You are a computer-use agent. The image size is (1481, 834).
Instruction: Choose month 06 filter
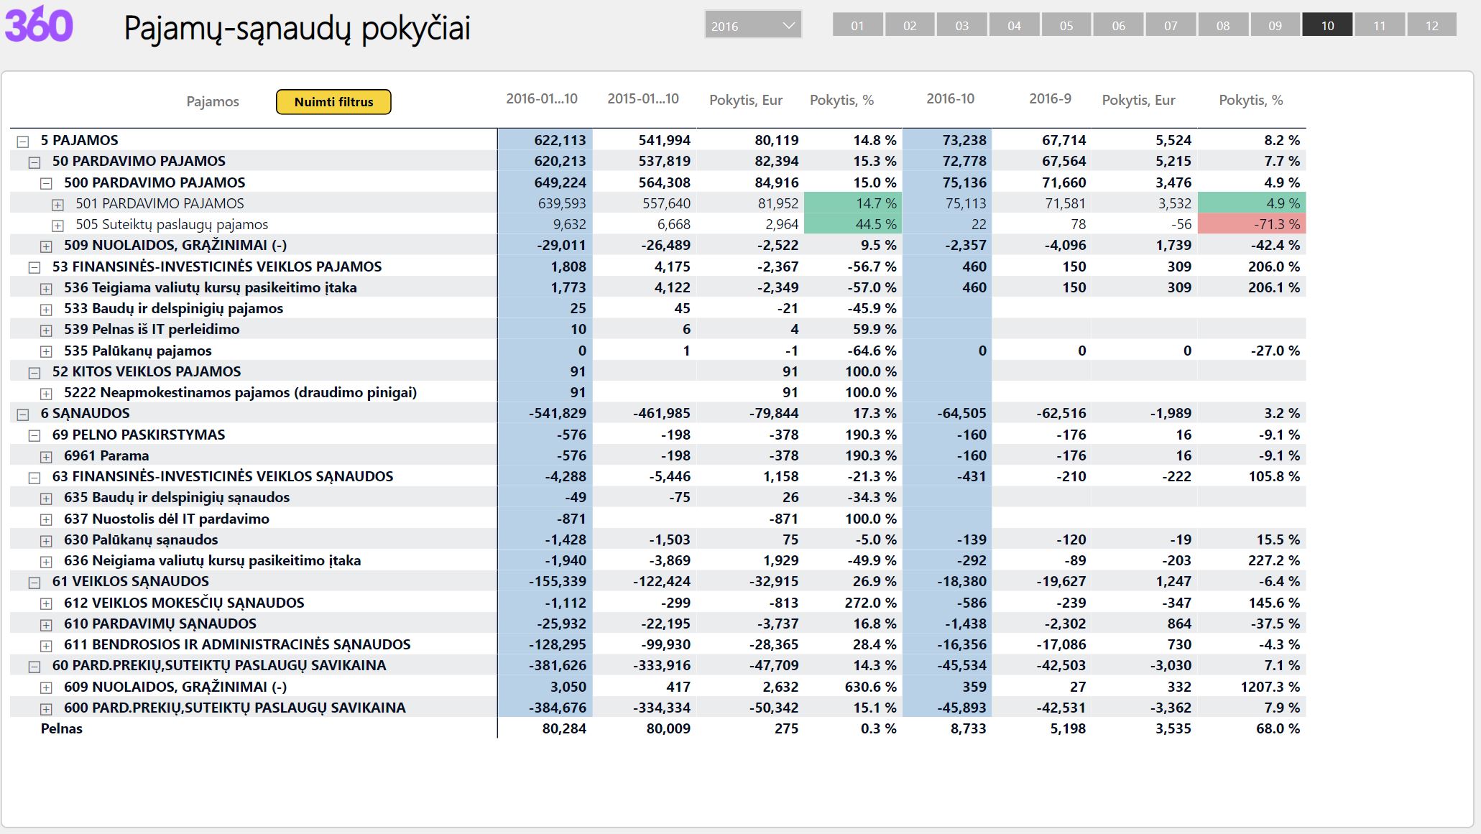click(1119, 25)
